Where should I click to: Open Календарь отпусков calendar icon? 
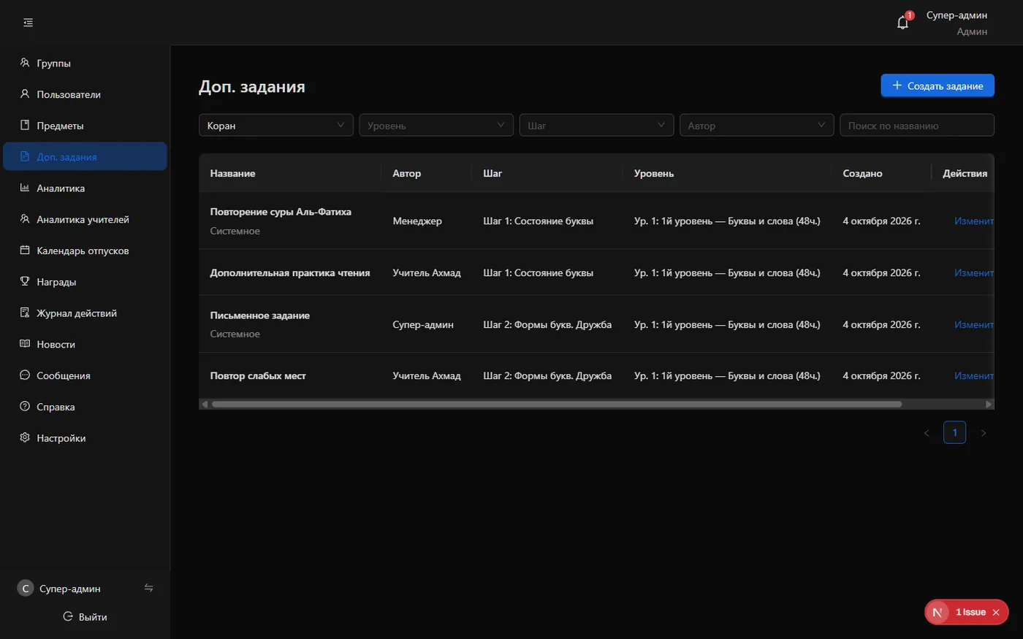tap(25, 250)
